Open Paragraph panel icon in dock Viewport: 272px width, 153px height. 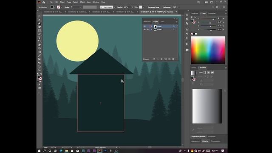[187, 34]
